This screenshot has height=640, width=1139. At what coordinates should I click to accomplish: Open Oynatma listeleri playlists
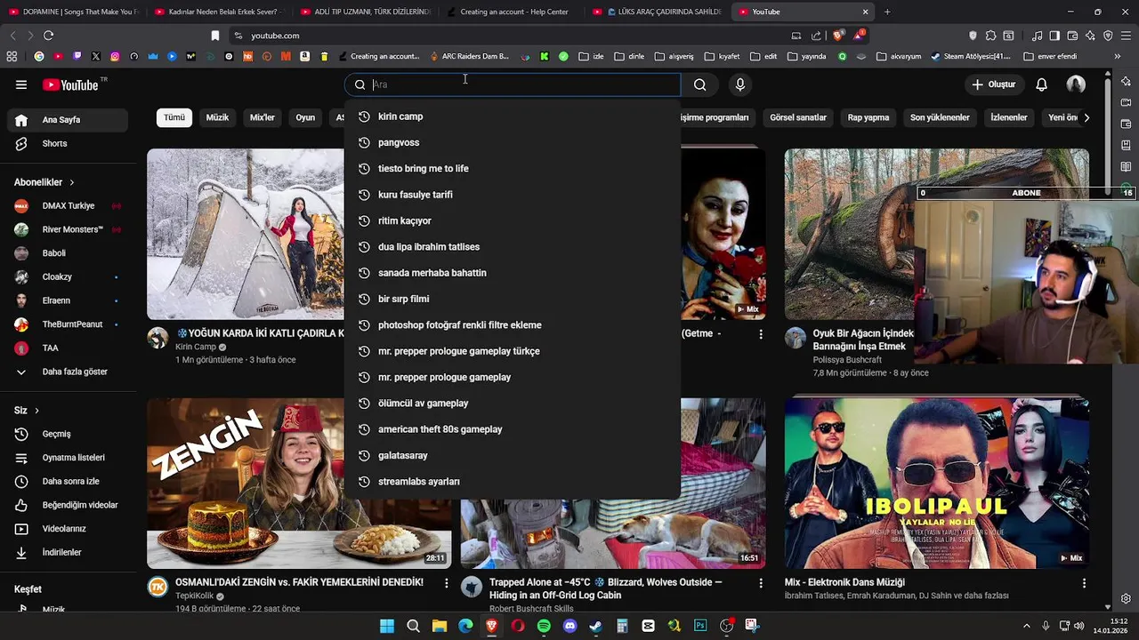(x=68, y=458)
